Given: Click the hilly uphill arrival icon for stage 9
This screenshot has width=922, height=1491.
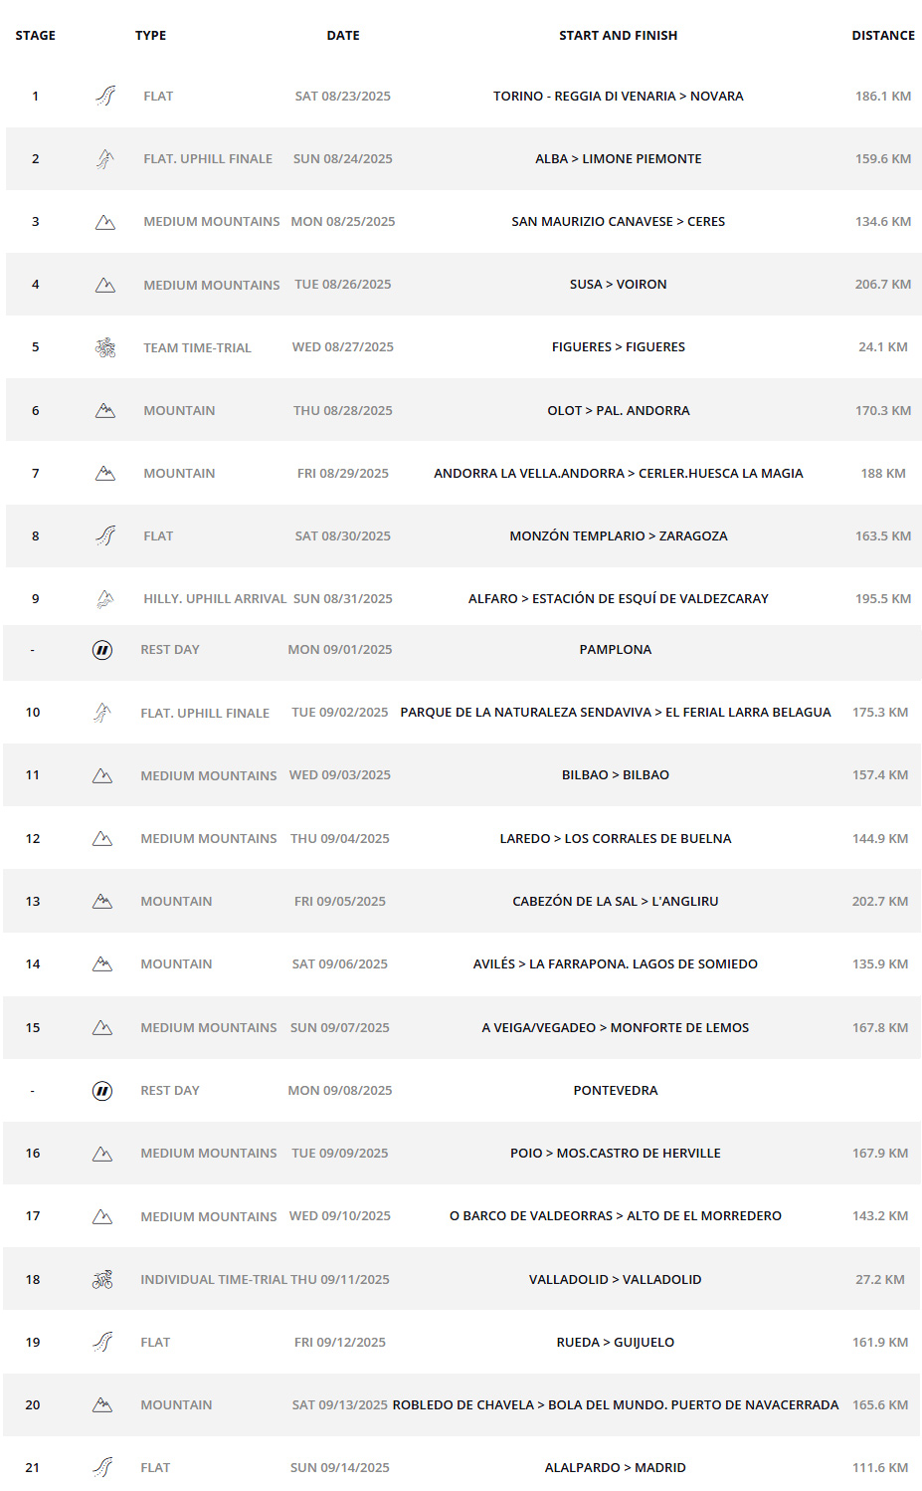Looking at the screenshot, I should click(105, 598).
